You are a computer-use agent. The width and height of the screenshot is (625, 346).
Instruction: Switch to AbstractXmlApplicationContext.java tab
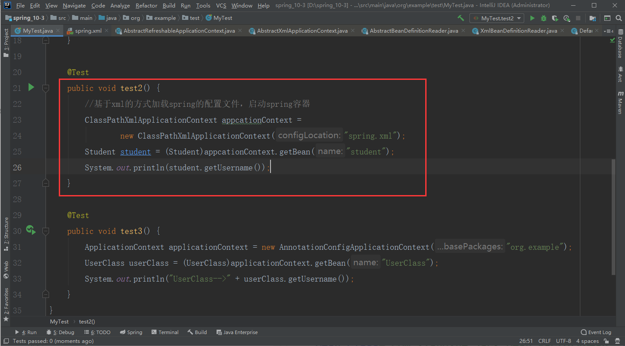[x=302, y=31]
